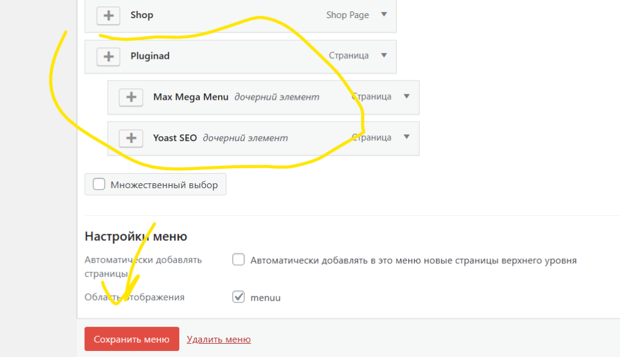Click the Страница label on Pluginad row
This screenshot has width=620, height=357.
coord(349,55)
